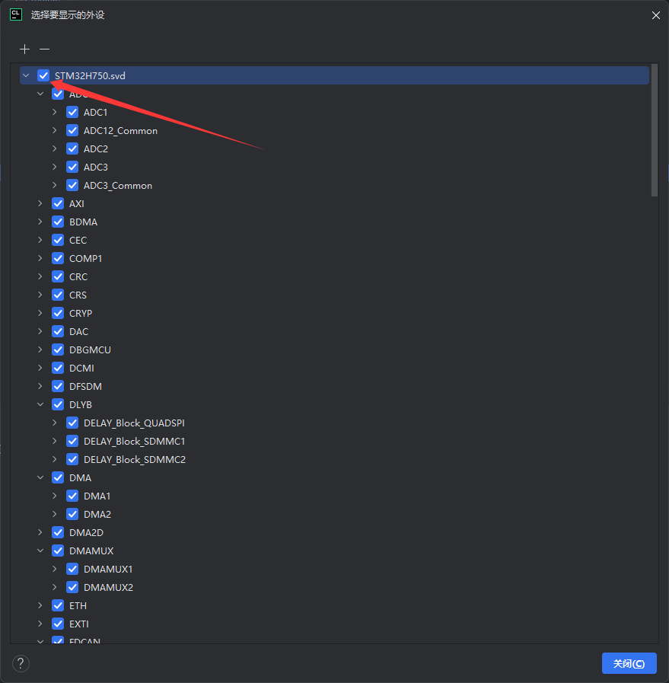Expand the DMA2D node
Viewport: 669px width, 683px height.
(x=40, y=533)
